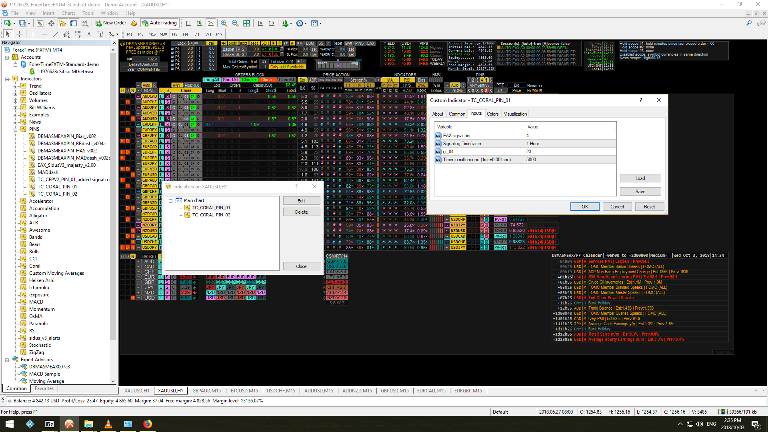Screen dimensions: 768x432
Task: Click Edit in Indicators on XAUUSD dialog
Action: (x=301, y=201)
